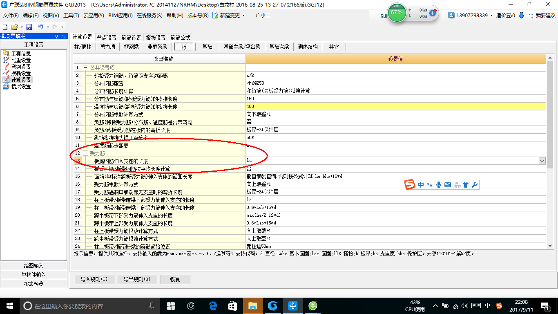Image resolution: width=558 pixels, height=314 pixels.
Task: Close the 模块导航栏 panel
Action: click(64, 36)
